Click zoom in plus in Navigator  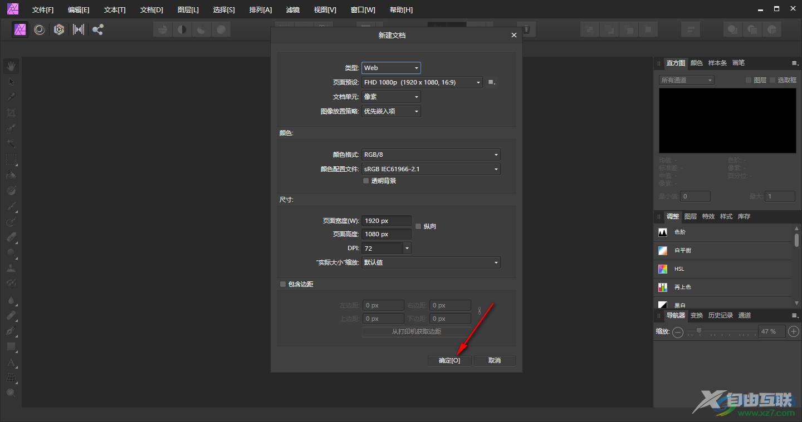tap(794, 331)
